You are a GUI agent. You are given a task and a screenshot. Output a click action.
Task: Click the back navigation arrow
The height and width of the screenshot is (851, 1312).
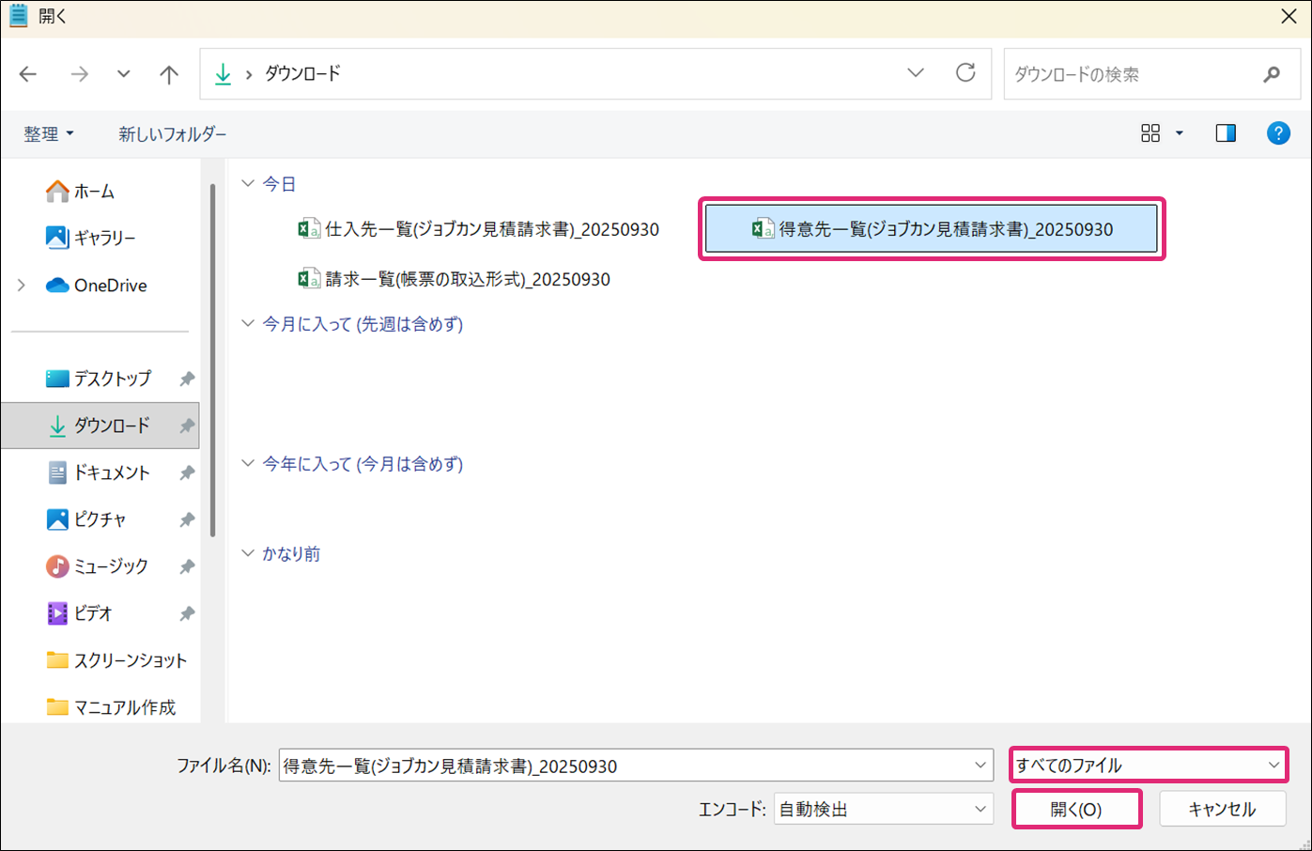(28, 74)
